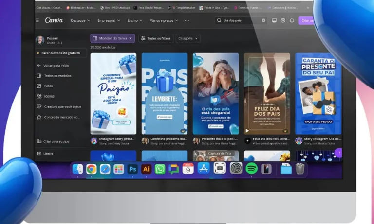
Task: Click title Story Instagram Dia de...
Action: point(322,139)
